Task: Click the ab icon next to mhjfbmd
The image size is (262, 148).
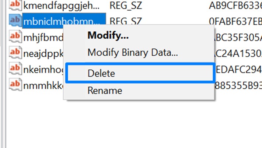Action: coord(15,37)
